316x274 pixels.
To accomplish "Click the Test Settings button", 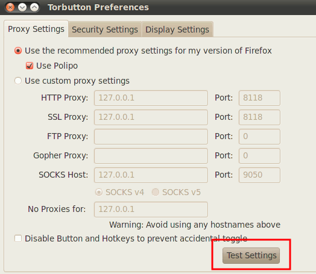I will pos(251,255).
